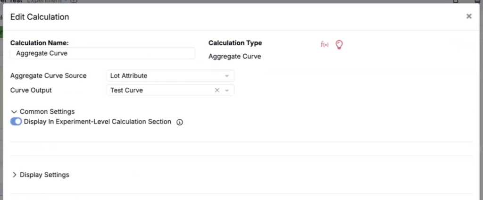483x200 pixels.
Task: Open the Curve Output dropdown arrow
Action: (227, 91)
